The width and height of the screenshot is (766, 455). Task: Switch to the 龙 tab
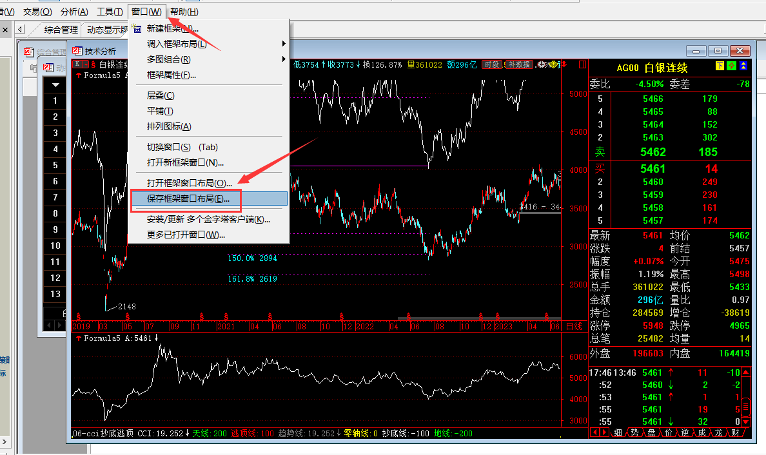[x=718, y=432]
